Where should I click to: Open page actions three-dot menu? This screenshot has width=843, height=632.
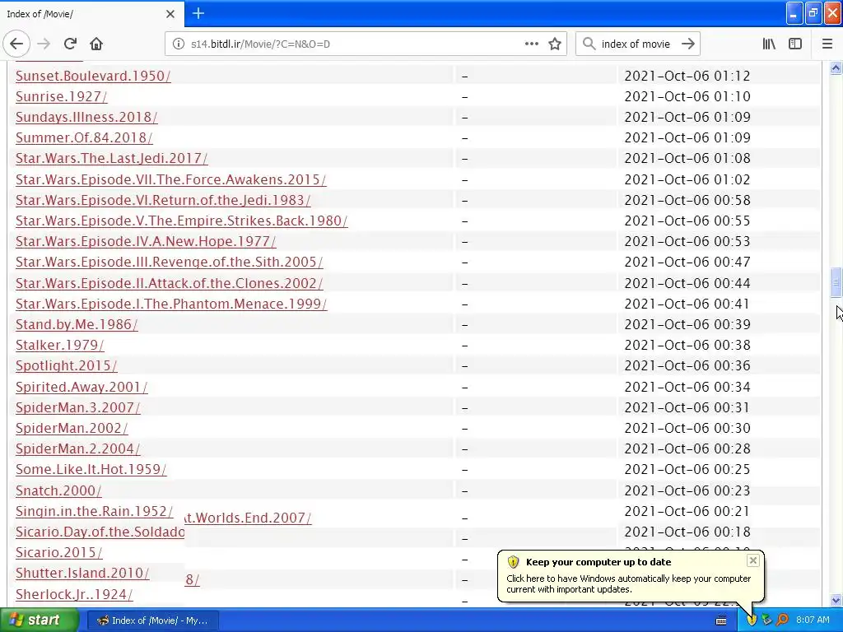(531, 44)
